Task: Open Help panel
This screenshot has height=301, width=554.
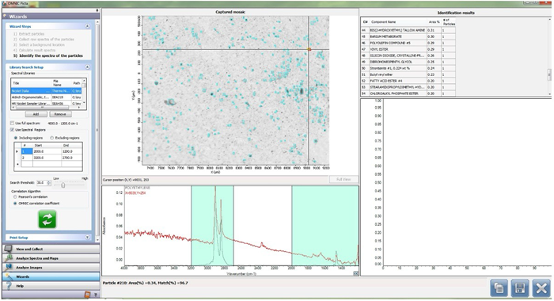Action: click(51, 286)
